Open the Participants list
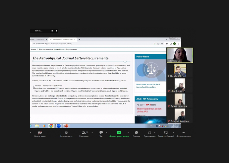The image size is (229, 163). pos(83,133)
